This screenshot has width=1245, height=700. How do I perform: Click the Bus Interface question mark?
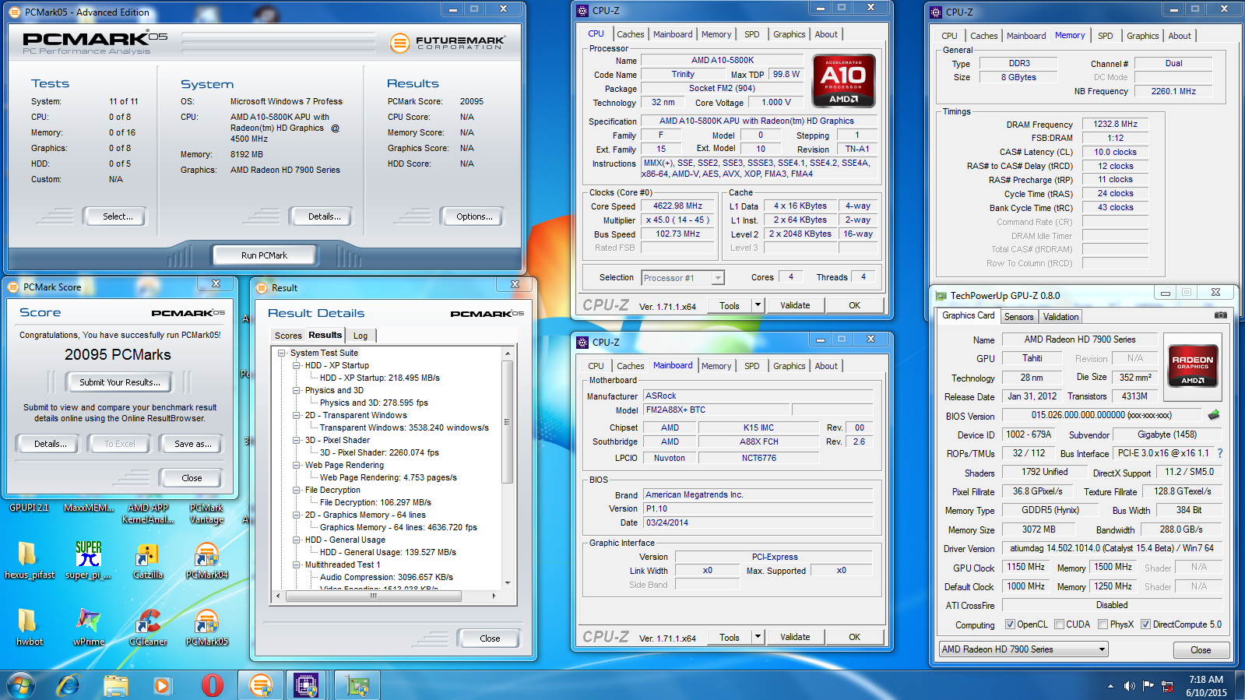1220,453
